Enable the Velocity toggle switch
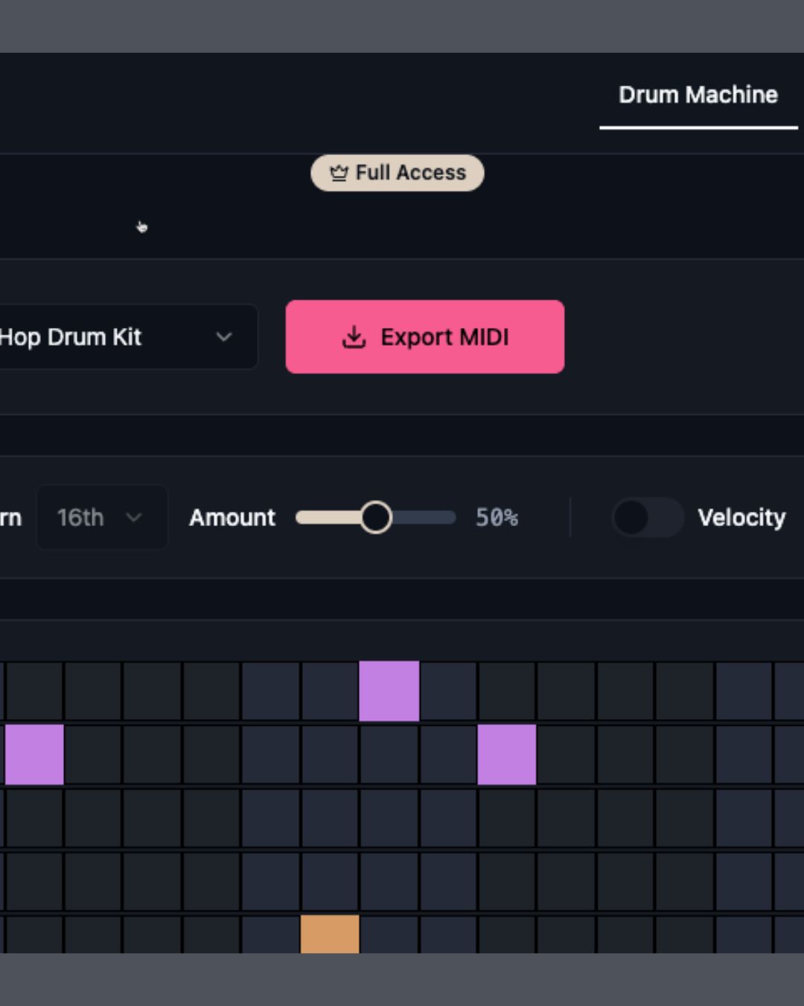 (x=646, y=517)
